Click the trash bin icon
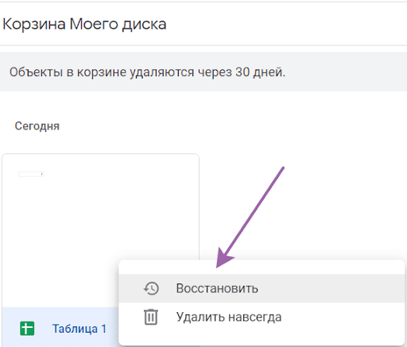407x347 pixels. click(151, 317)
